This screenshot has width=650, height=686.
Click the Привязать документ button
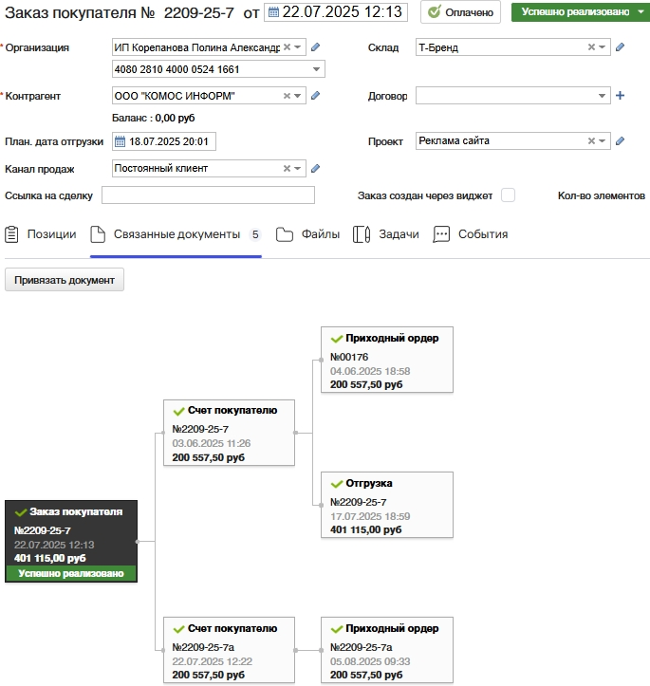click(x=65, y=280)
